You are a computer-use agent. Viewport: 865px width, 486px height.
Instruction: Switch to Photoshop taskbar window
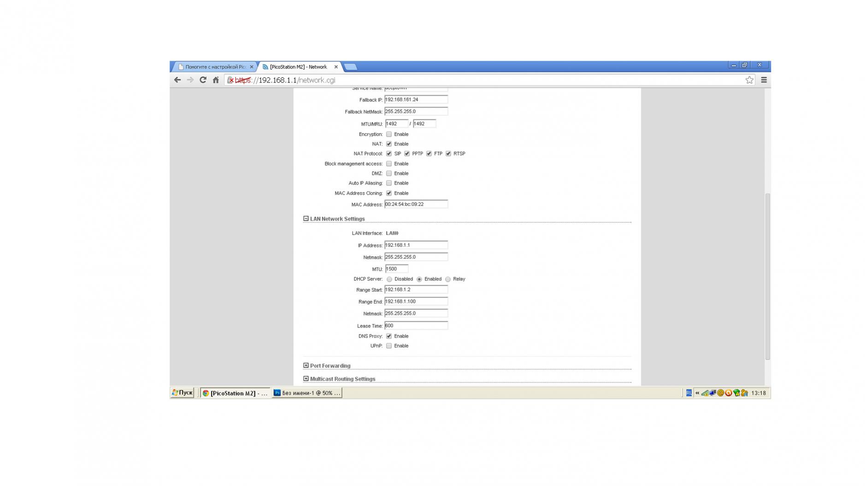click(x=307, y=393)
